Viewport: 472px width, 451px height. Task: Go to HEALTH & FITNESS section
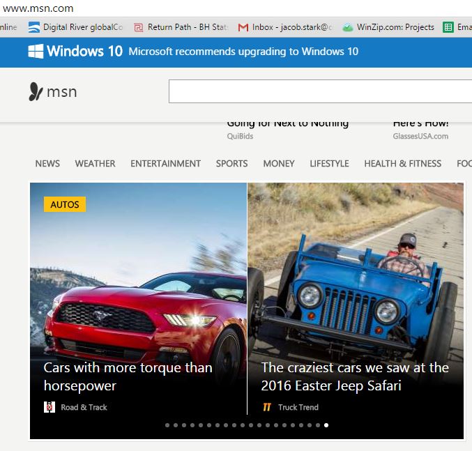(403, 163)
